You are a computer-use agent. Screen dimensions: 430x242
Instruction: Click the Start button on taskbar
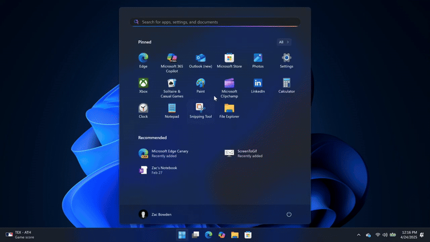pyautogui.click(x=182, y=235)
